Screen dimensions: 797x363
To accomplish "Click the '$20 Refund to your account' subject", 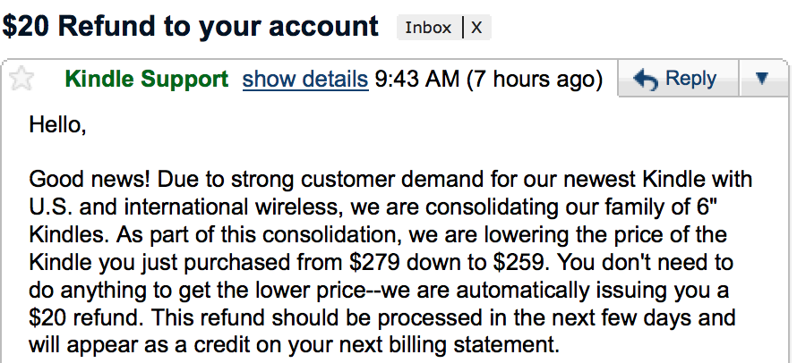I will point(191,26).
